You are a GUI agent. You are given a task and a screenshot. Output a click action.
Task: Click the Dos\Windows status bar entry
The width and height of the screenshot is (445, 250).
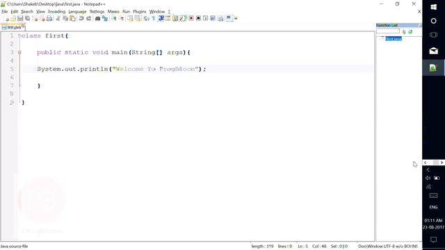click(370, 247)
